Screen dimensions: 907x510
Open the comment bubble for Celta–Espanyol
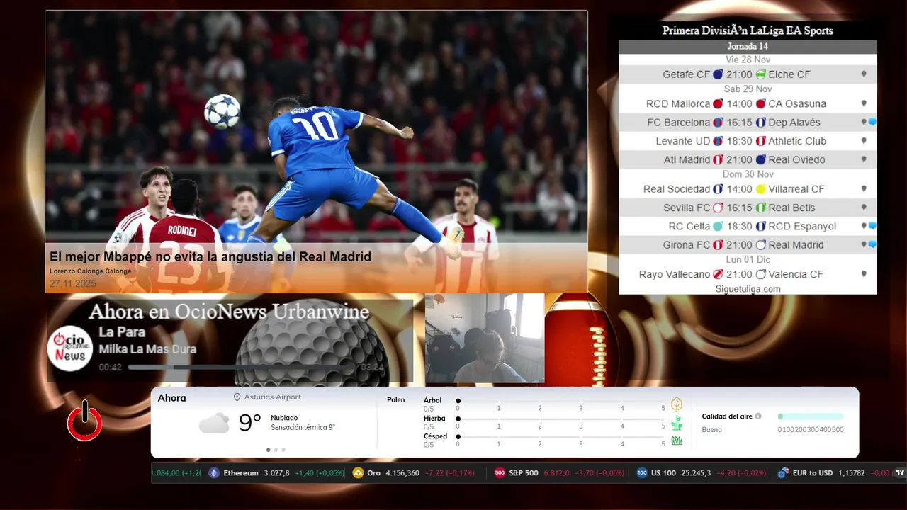pos(872,226)
